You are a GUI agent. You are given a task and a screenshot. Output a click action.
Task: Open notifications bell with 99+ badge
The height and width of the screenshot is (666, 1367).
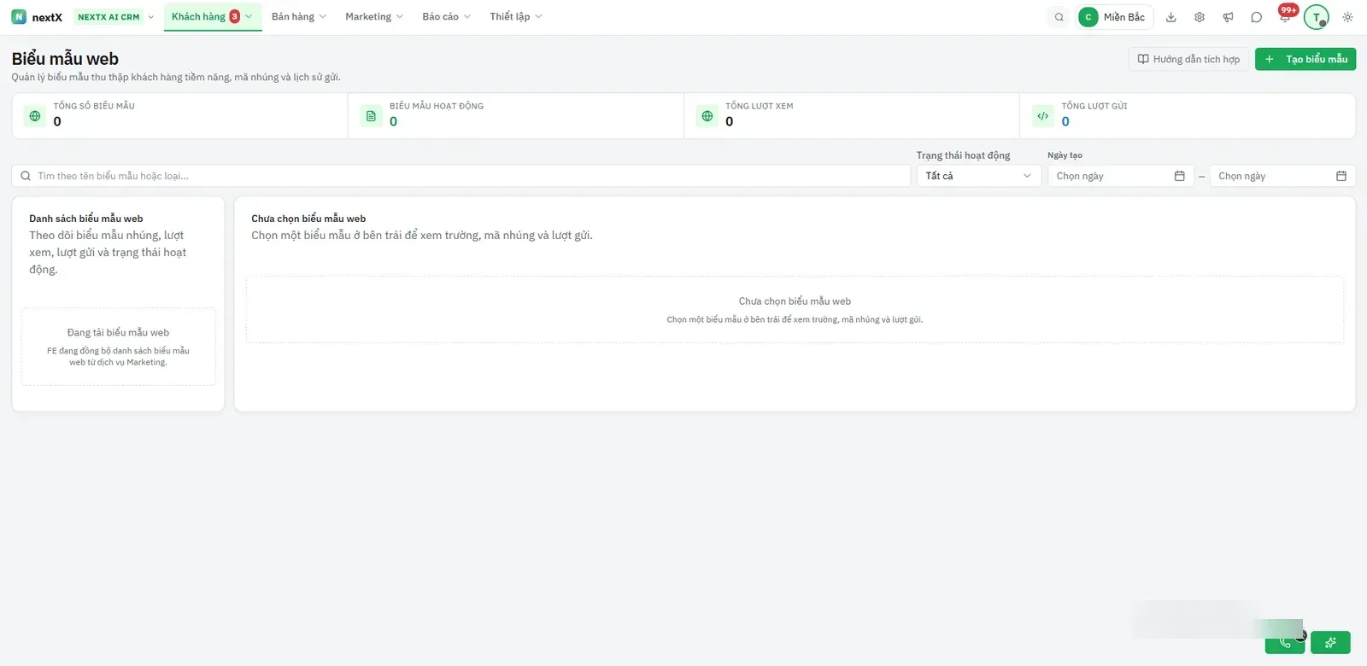1285,16
